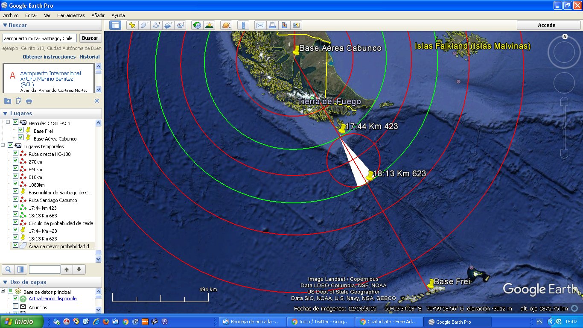Collapse the Lugares panel
The image size is (583, 328).
(x=5, y=113)
